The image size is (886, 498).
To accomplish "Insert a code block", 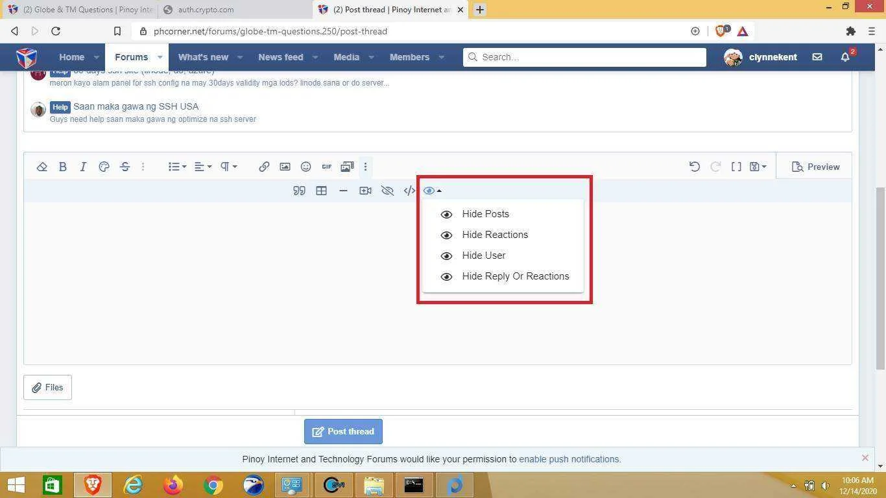I will click(x=409, y=191).
